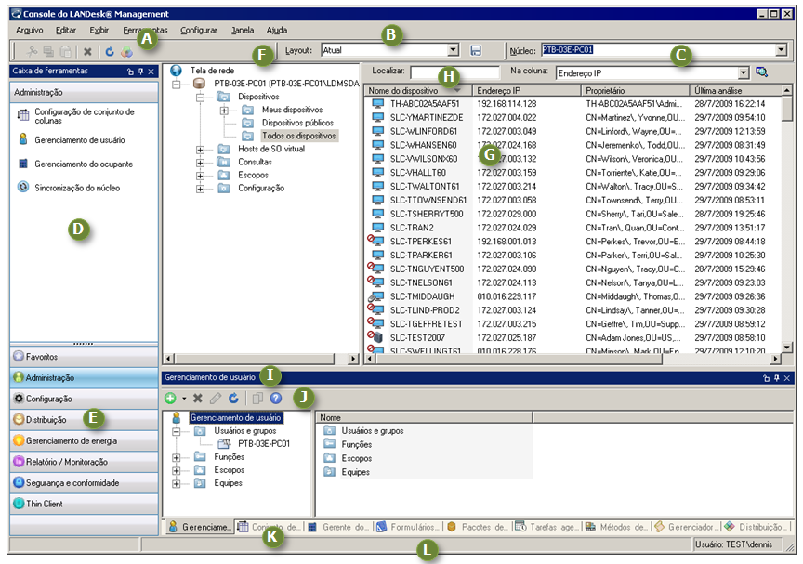The image size is (803, 564).
Task: Click the search magnifier icon beside the column dropdown
Action: pyautogui.click(x=762, y=72)
